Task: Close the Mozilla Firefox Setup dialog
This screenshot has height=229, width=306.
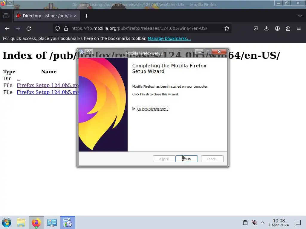Action: (x=219, y=52)
